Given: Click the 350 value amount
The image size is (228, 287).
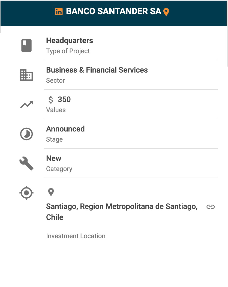Looking at the screenshot, I should pos(64,100).
